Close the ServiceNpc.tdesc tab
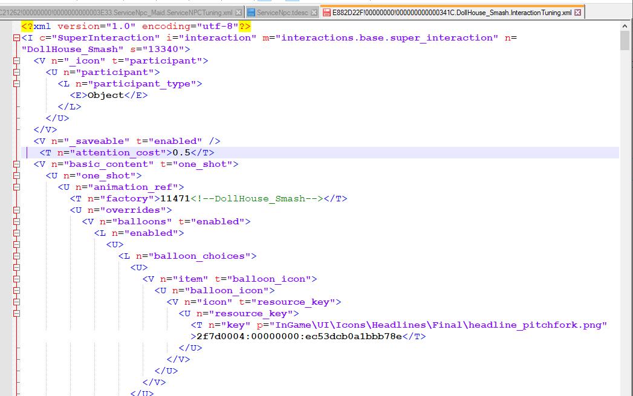633x396 pixels. pyautogui.click(x=314, y=12)
